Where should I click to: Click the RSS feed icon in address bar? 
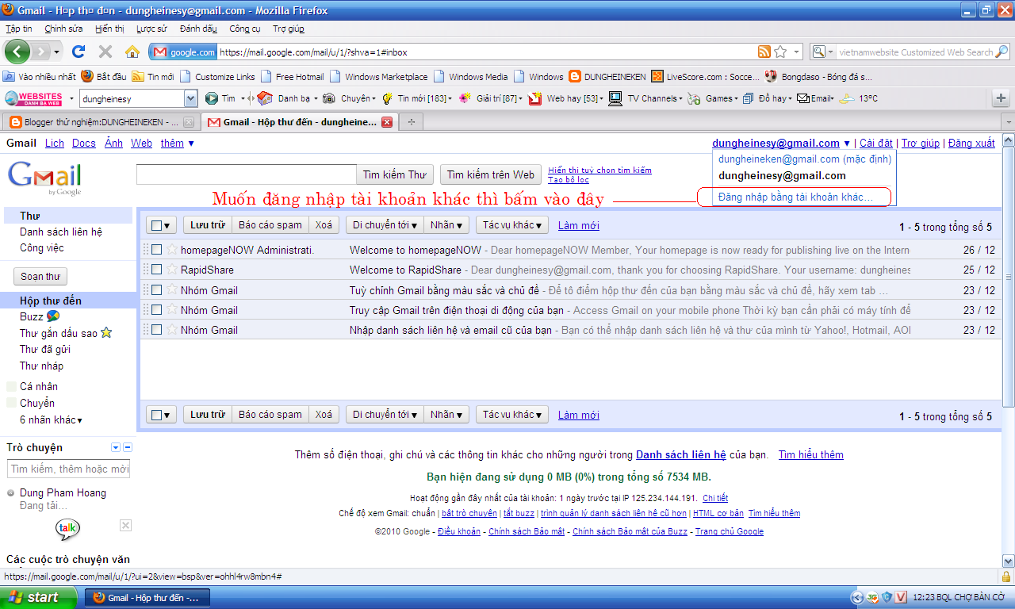pyautogui.click(x=764, y=52)
